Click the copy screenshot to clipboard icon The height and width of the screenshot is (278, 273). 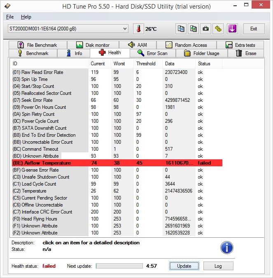click(193, 29)
